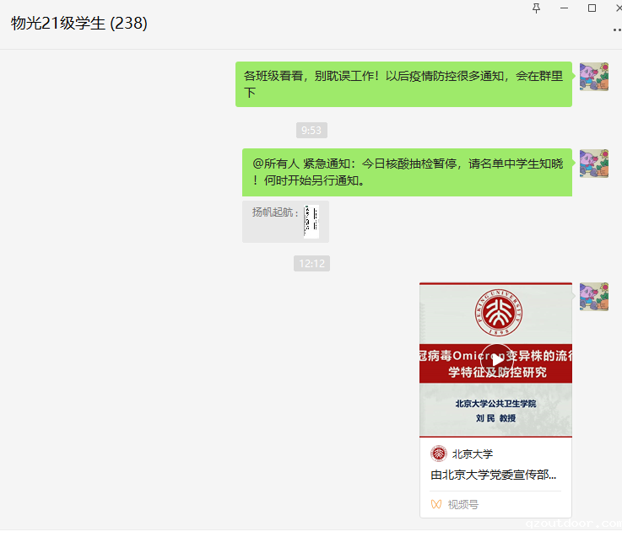The image size is (622, 537).
Task: Select the 紧急通知 green message bubble
Action: click(x=407, y=172)
